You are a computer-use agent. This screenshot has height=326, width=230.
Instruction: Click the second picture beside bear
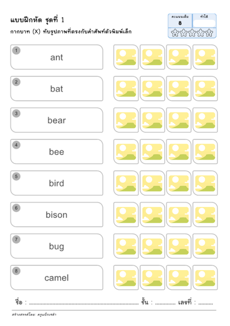coord(152,120)
